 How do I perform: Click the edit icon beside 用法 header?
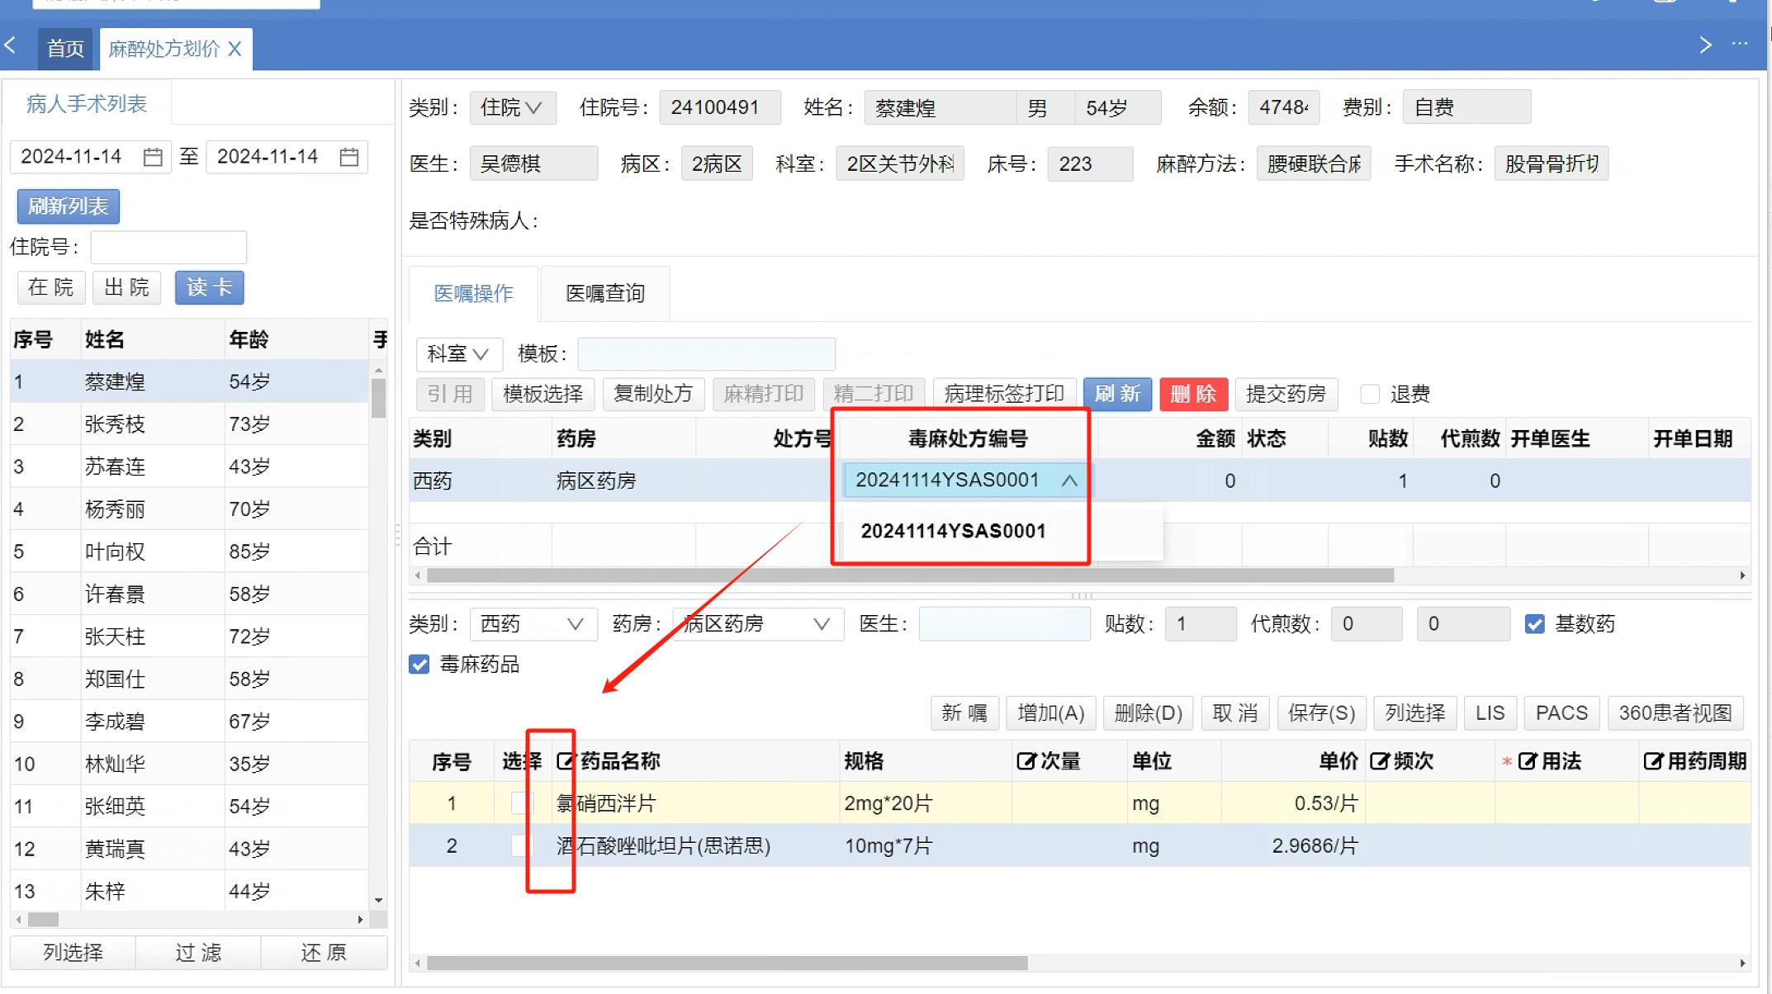[1528, 761]
